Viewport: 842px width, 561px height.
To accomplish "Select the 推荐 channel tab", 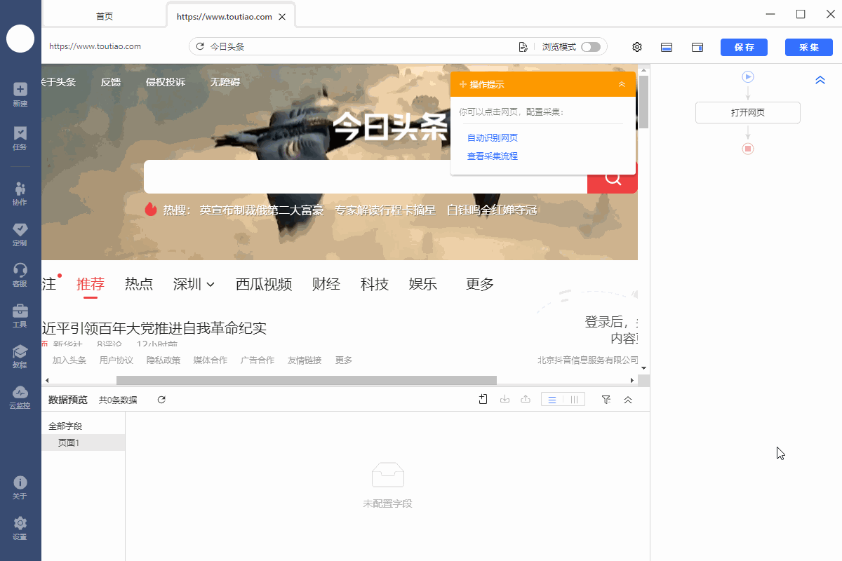I will pyautogui.click(x=91, y=284).
